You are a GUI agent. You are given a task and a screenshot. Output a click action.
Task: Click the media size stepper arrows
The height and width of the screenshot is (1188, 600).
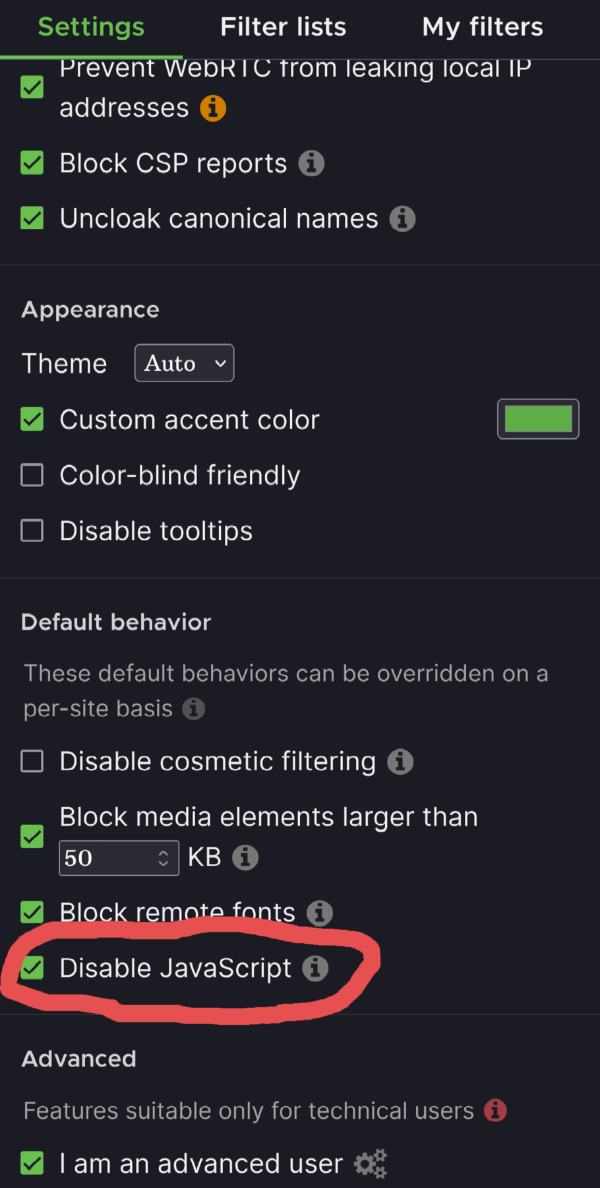point(164,858)
